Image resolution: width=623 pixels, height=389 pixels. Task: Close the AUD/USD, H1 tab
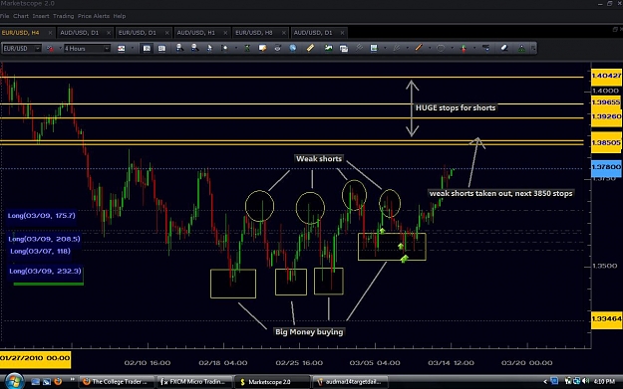coord(225,33)
